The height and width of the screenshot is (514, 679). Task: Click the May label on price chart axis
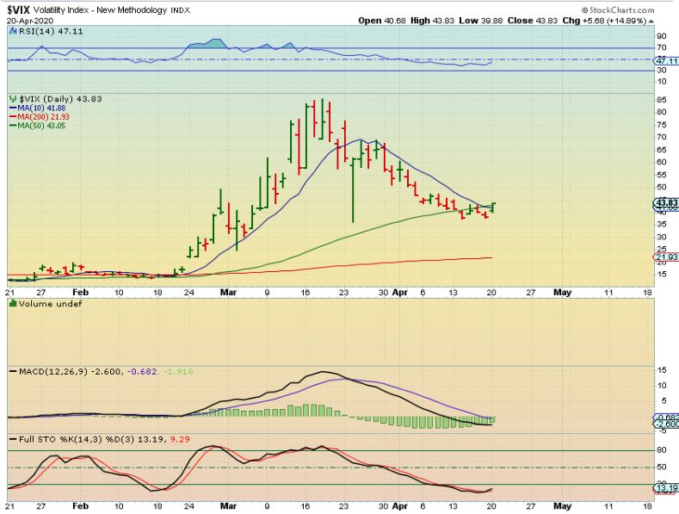click(562, 293)
